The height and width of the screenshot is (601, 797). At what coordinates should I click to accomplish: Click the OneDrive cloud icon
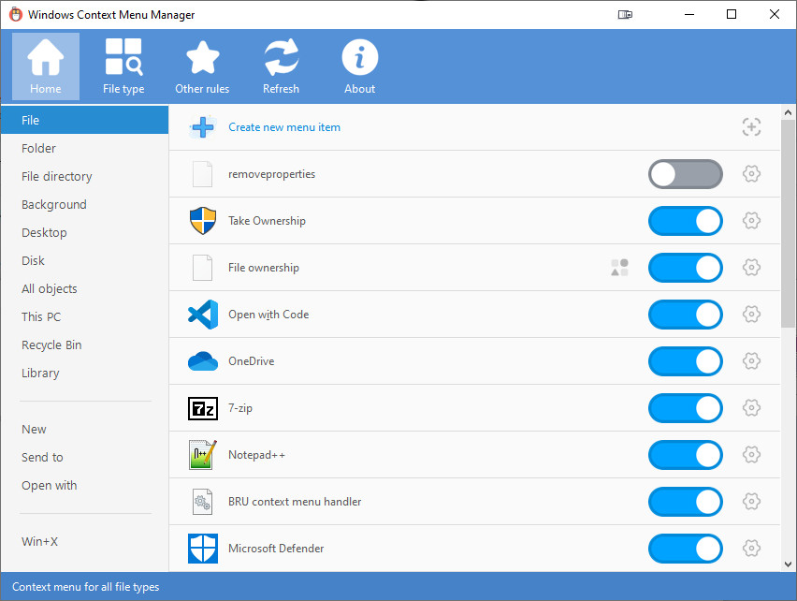coord(203,361)
